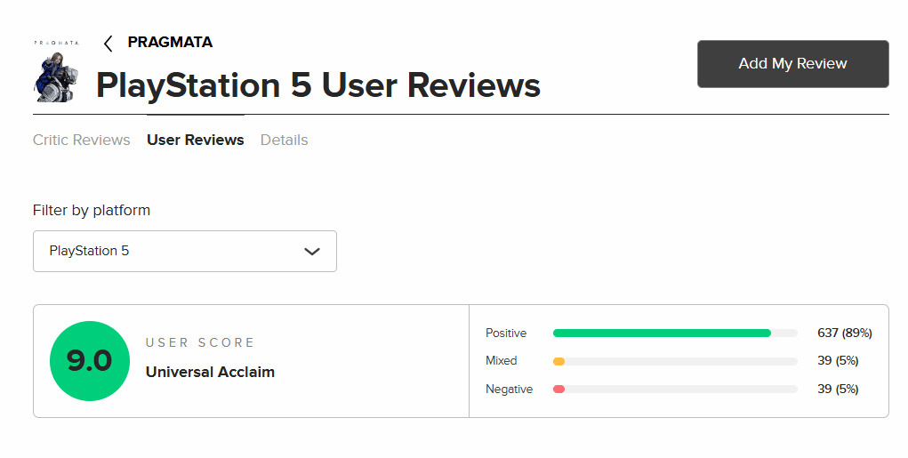Click the platform dropdown chevron arrow
Screen dimensions: 908x458
point(312,252)
